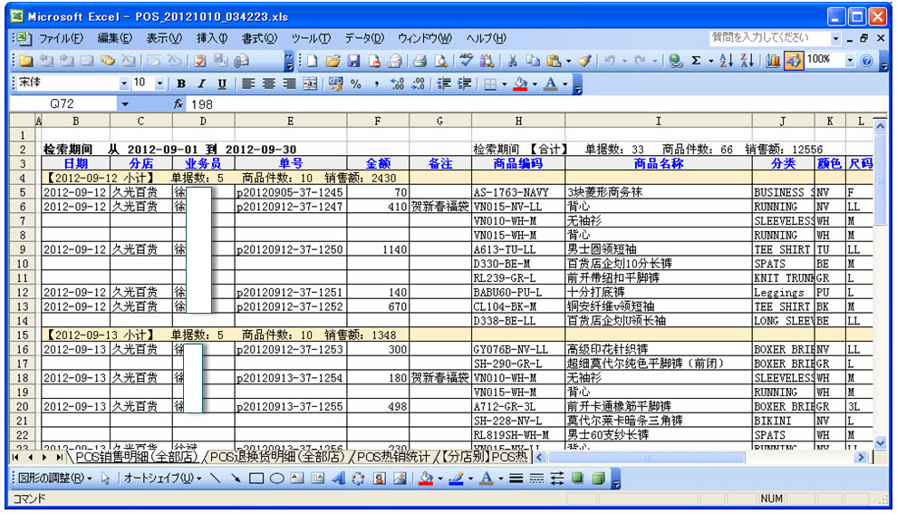This screenshot has height=514, width=897.
Task: Switch to the POS退换货明细(全部店) sheet tab
Action: (277, 457)
